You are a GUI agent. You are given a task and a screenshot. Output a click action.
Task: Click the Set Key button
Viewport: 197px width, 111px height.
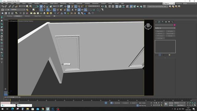(x=171, y=105)
